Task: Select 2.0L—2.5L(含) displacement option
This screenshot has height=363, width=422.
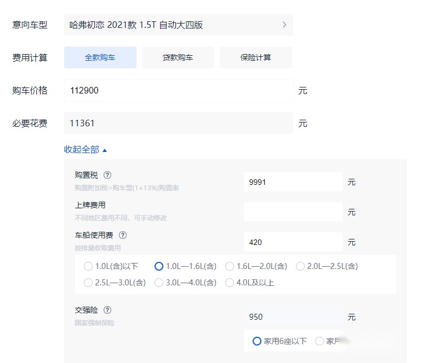Action: tap(327, 266)
